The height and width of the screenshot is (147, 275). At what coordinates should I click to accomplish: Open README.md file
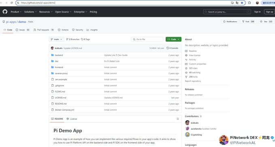point(61,104)
